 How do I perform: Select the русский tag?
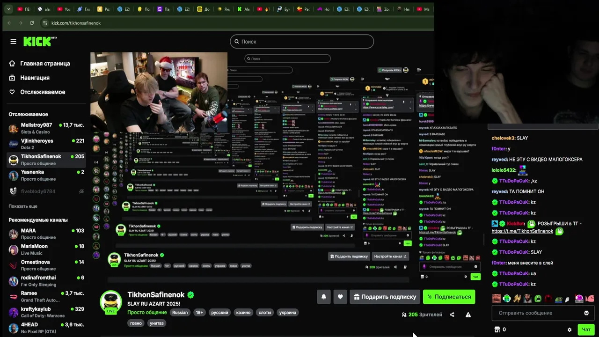coord(219,313)
